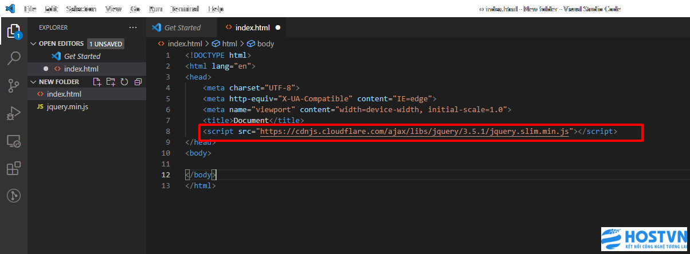The height and width of the screenshot is (254, 690).
Task: Click the closing html tag on line 13
Action: pos(201,186)
